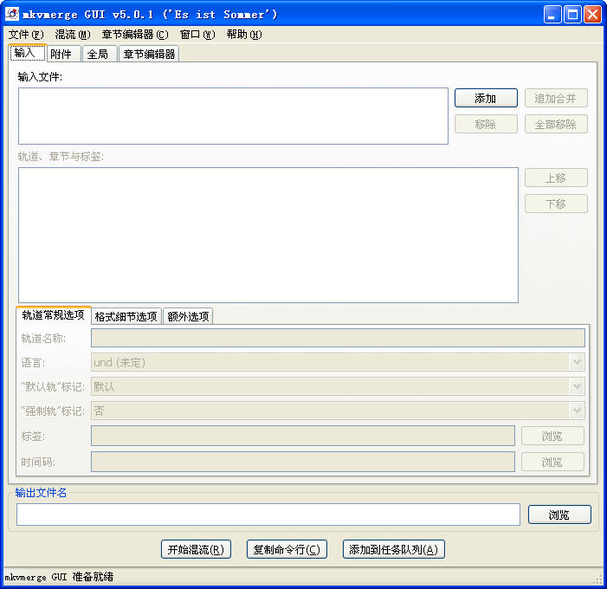Select the 轨道常规选项 tab
Screen dimensions: 607x589
click(x=54, y=315)
